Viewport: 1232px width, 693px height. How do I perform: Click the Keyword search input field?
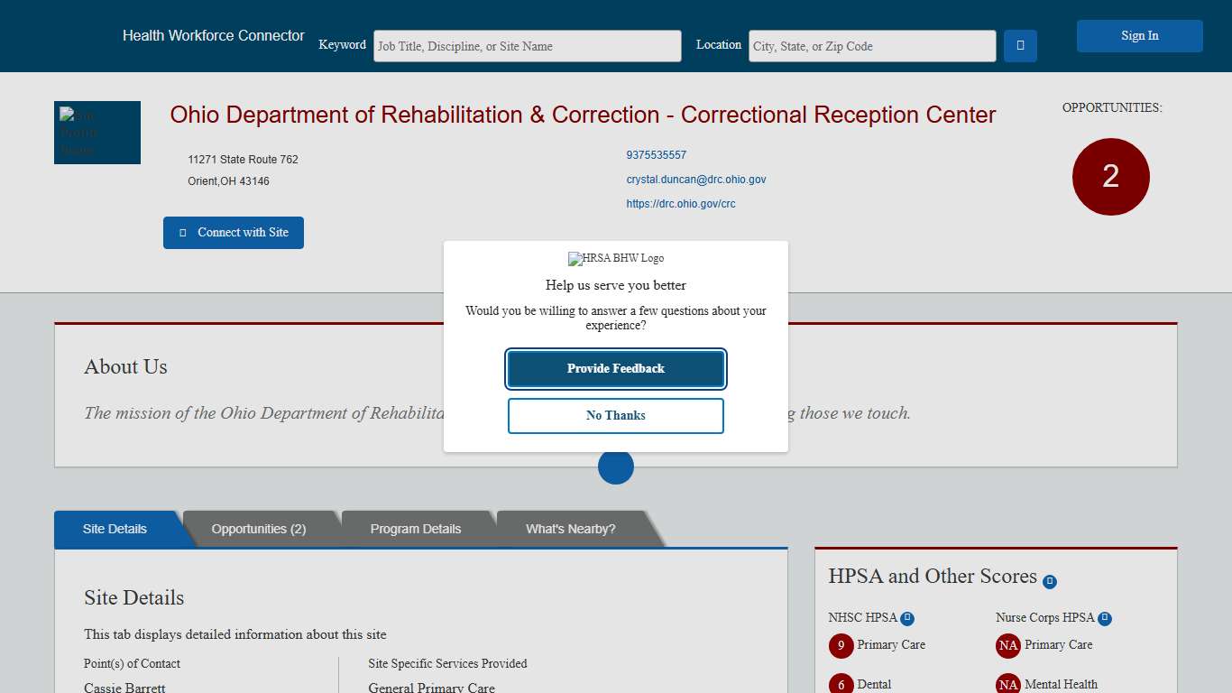tap(528, 45)
